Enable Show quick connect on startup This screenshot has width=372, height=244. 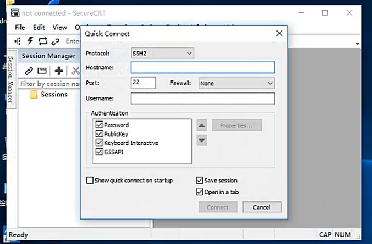click(90, 180)
